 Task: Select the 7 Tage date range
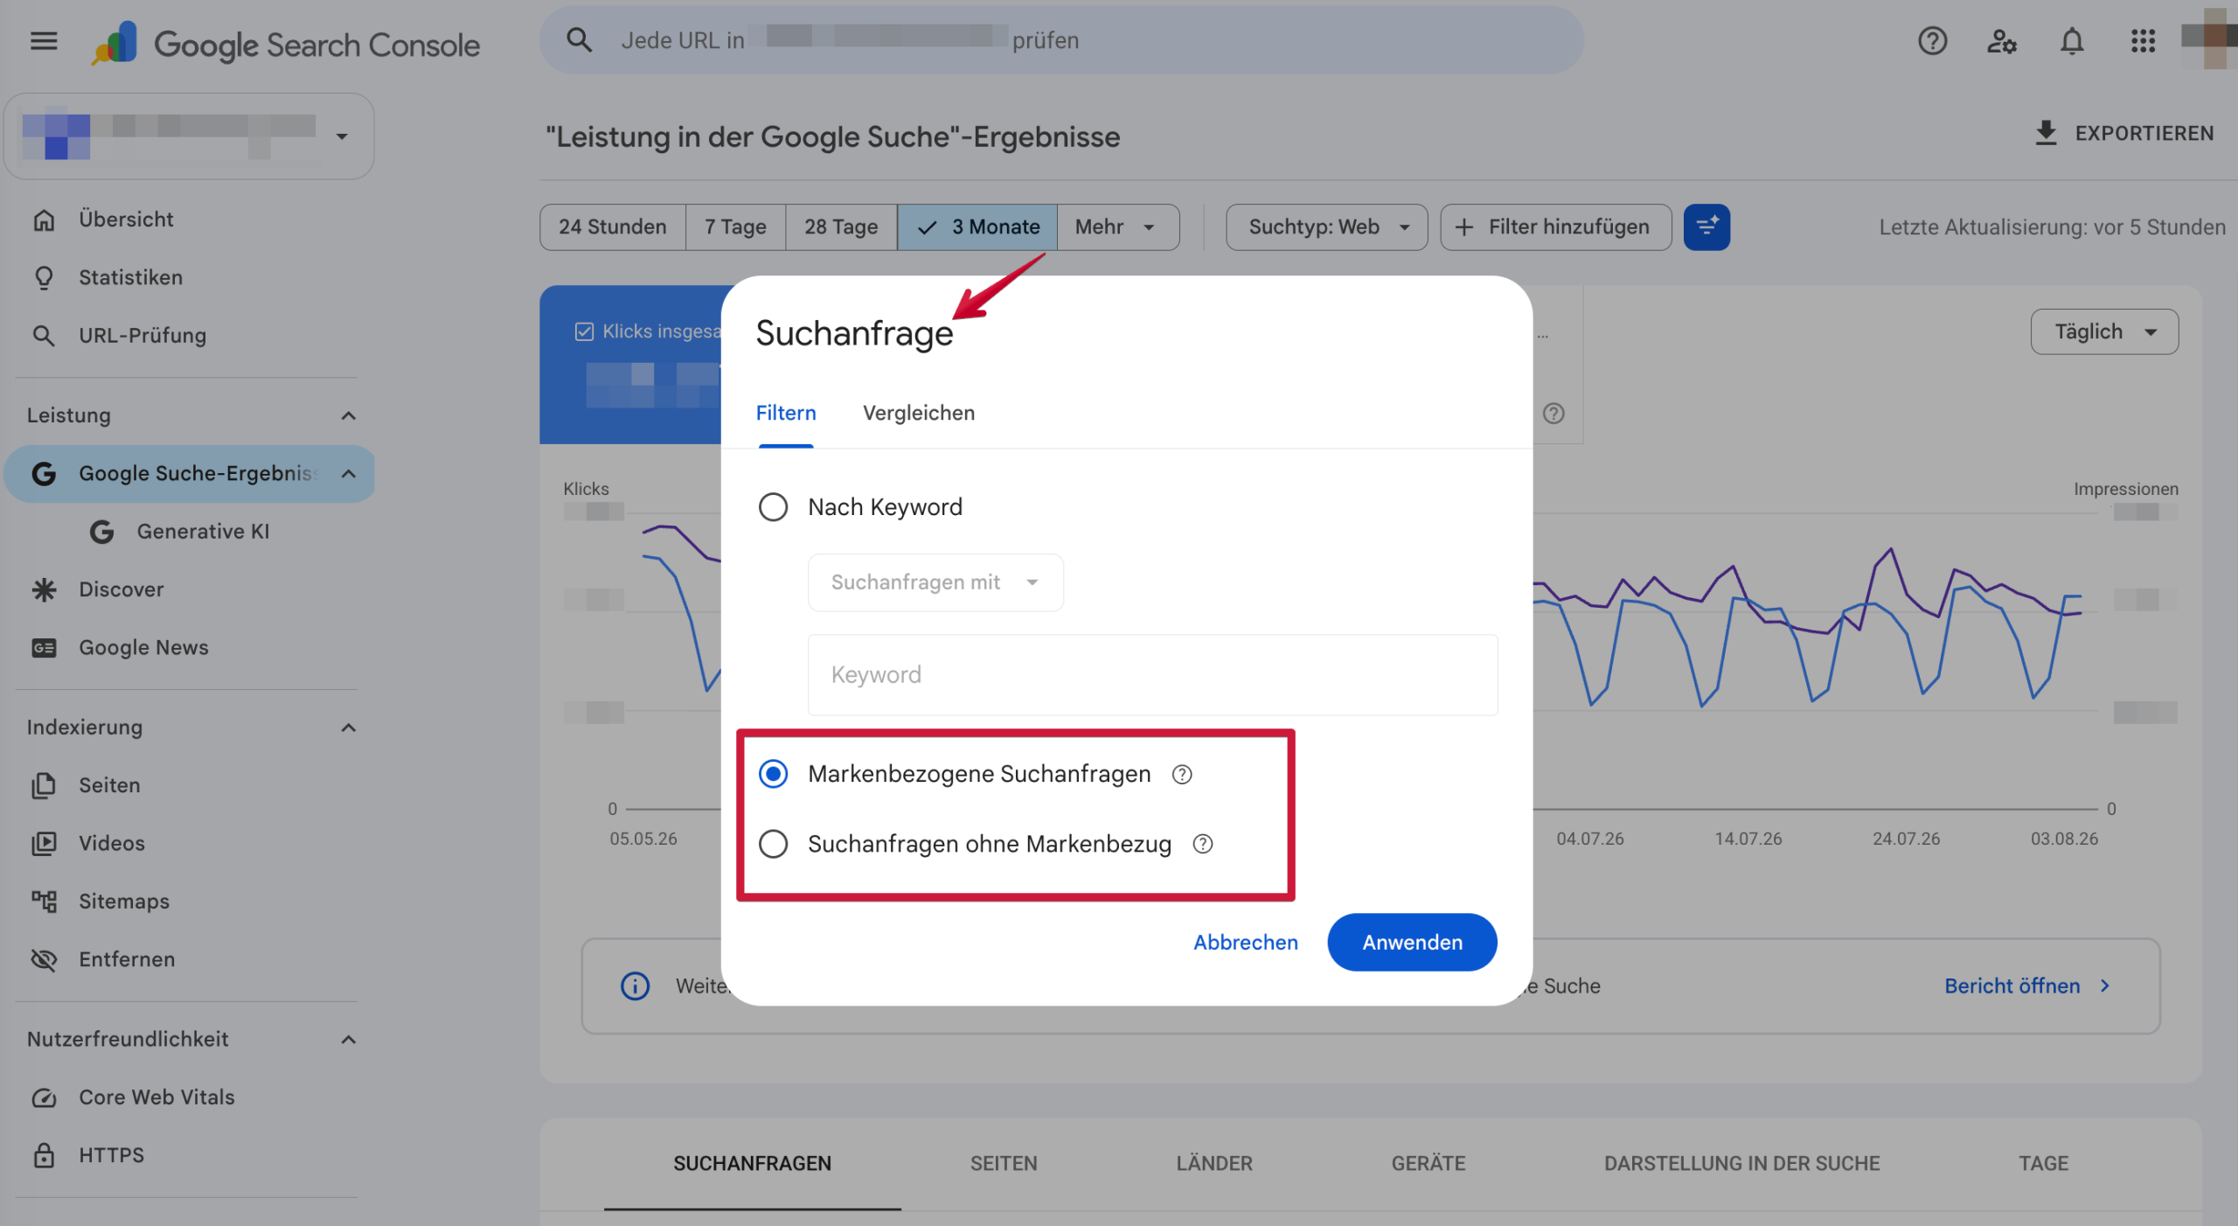tap(735, 227)
